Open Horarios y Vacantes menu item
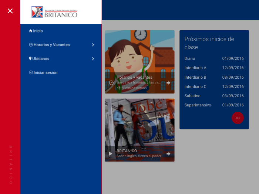This screenshot has width=259, height=194. click(61, 45)
